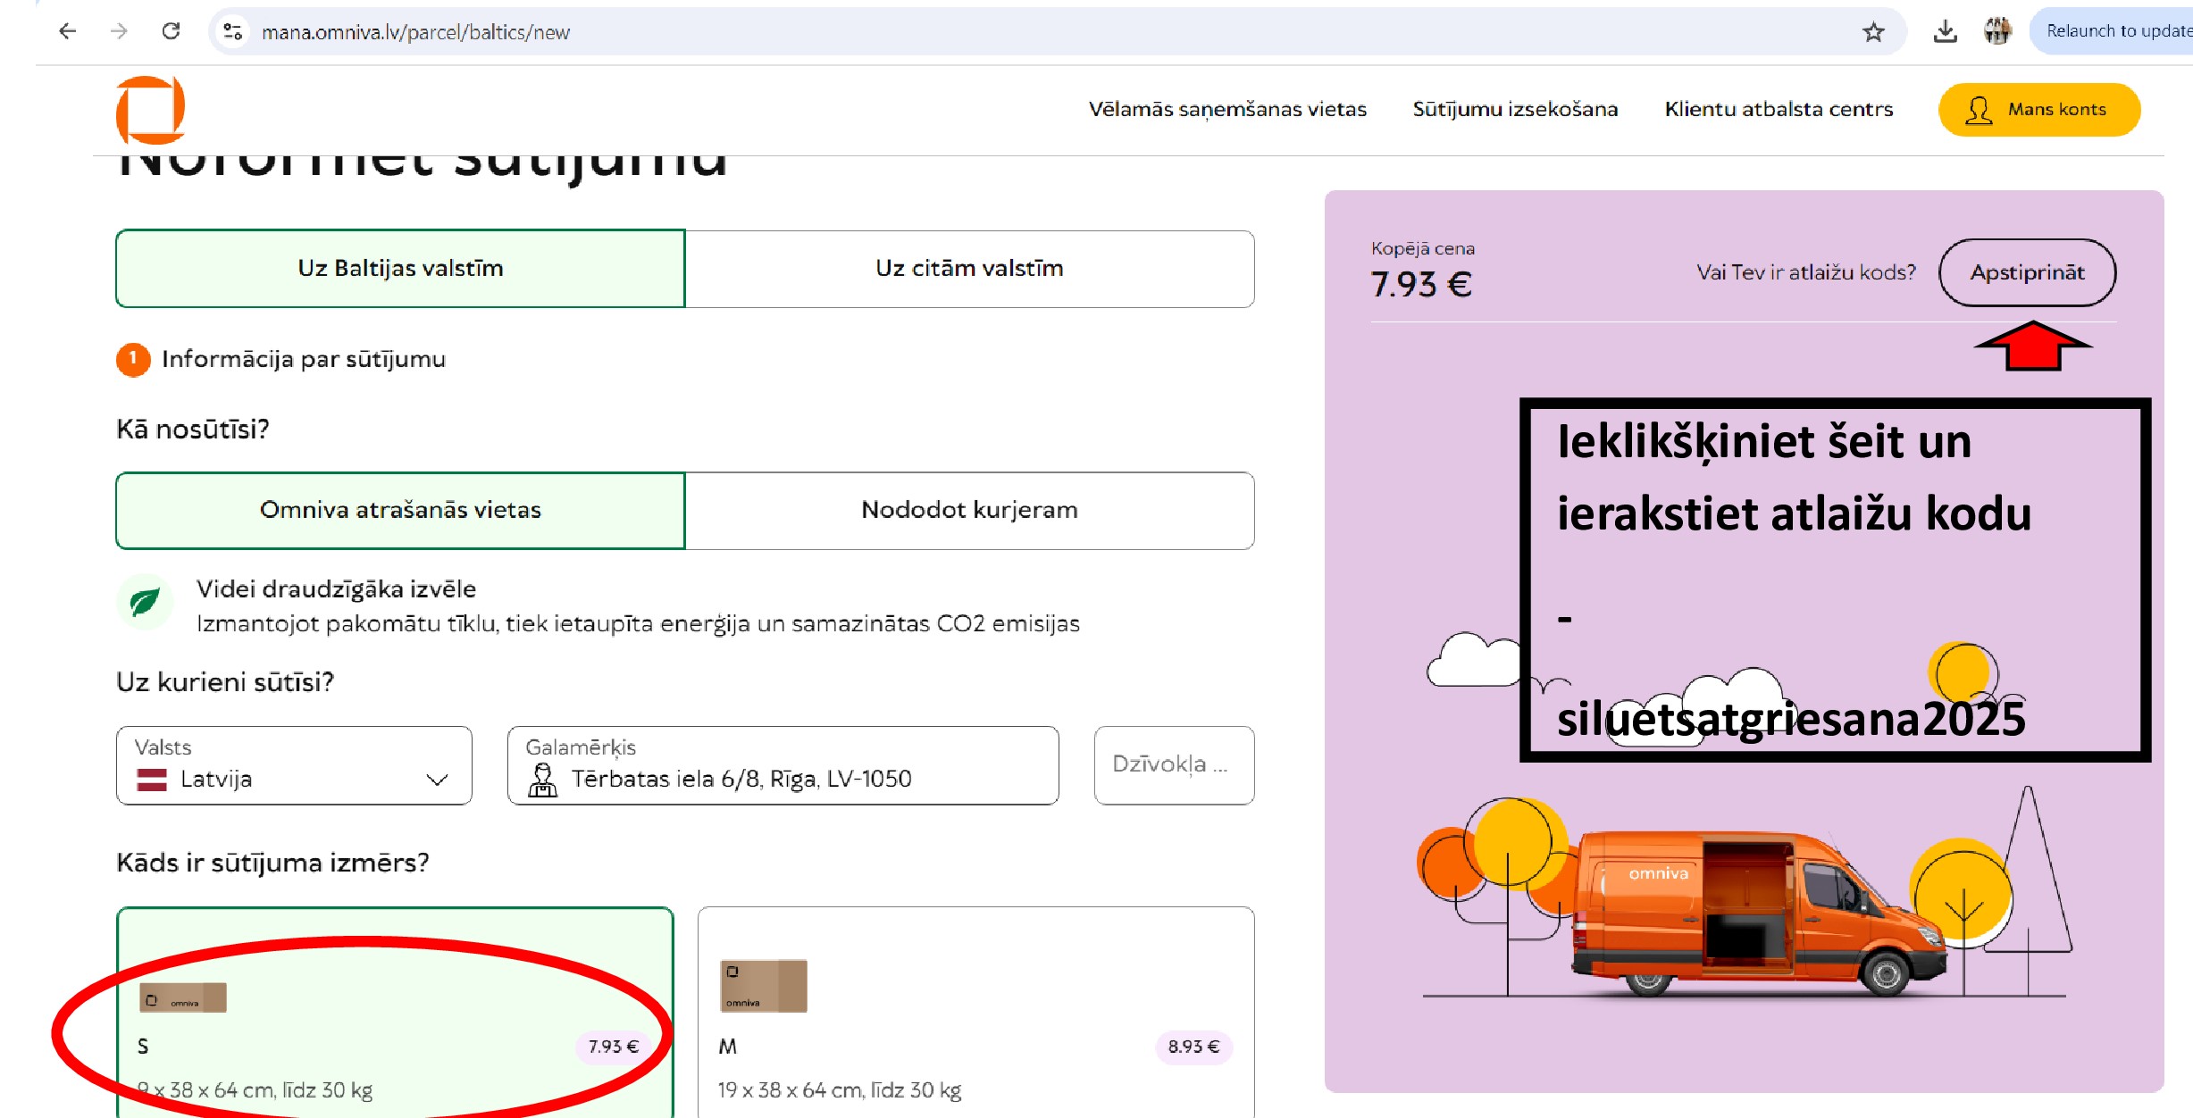Open the Valsts country dropdown
Image resolution: width=2193 pixels, height=1118 pixels.
294,765
